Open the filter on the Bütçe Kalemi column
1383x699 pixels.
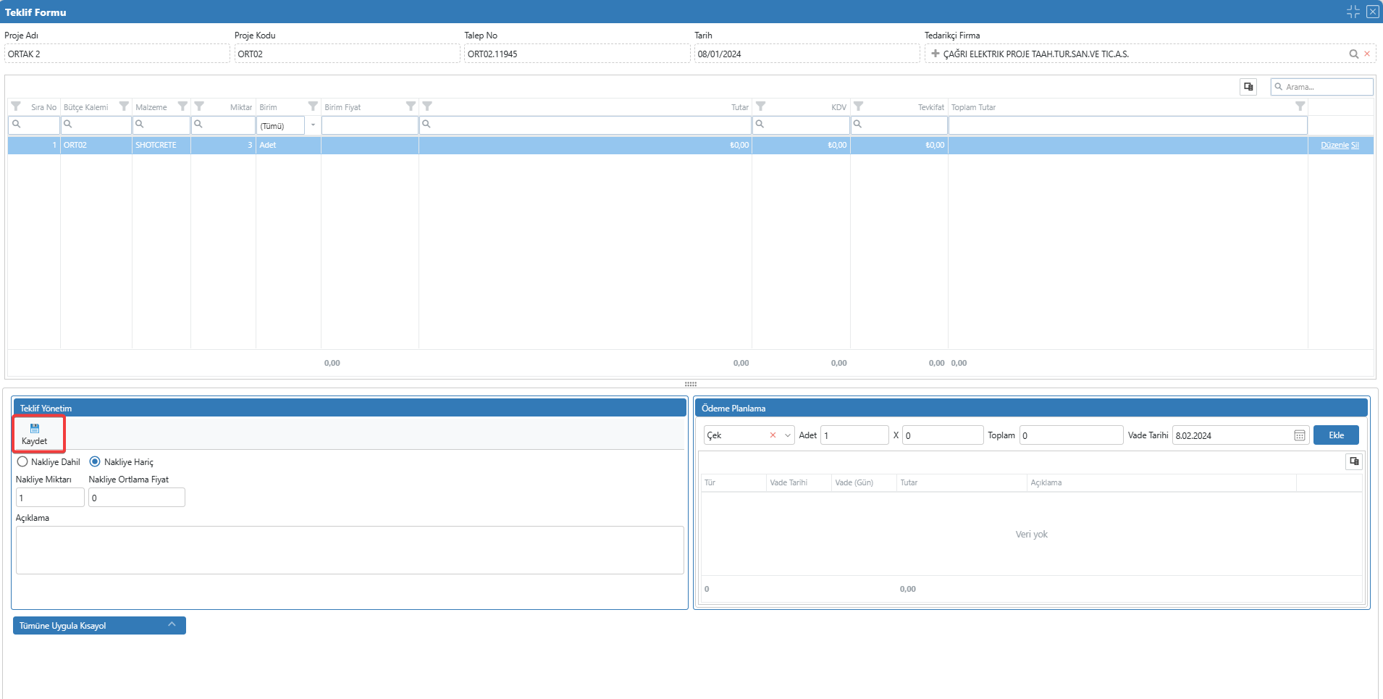pyautogui.click(x=124, y=106)
